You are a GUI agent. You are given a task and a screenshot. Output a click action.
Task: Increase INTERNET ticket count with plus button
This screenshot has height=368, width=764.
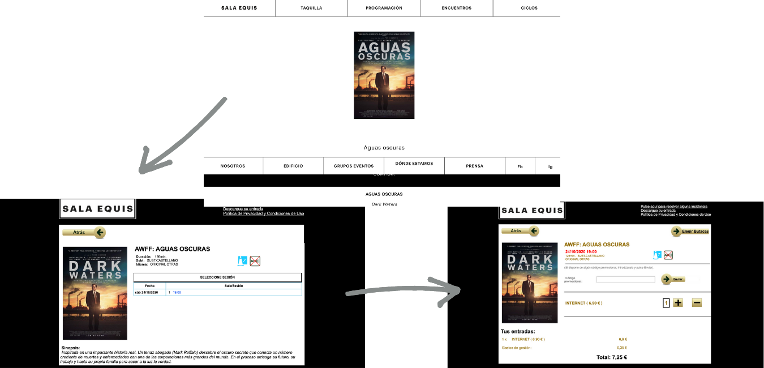679,303
